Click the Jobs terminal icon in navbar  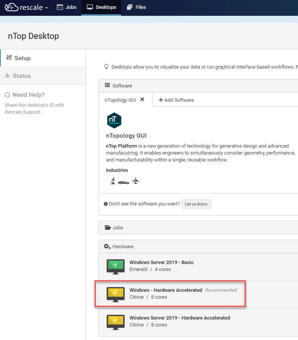coord(60,7)
